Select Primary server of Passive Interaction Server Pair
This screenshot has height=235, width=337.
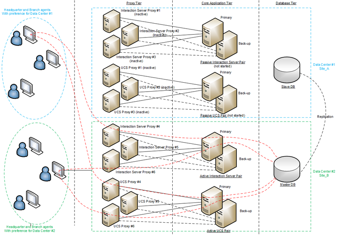213,32
